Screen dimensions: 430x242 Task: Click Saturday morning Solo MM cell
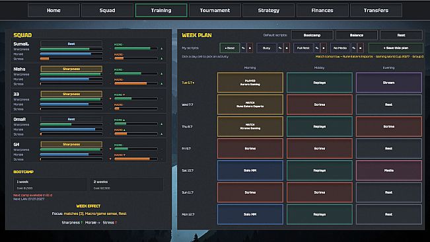tap(250, 171)
